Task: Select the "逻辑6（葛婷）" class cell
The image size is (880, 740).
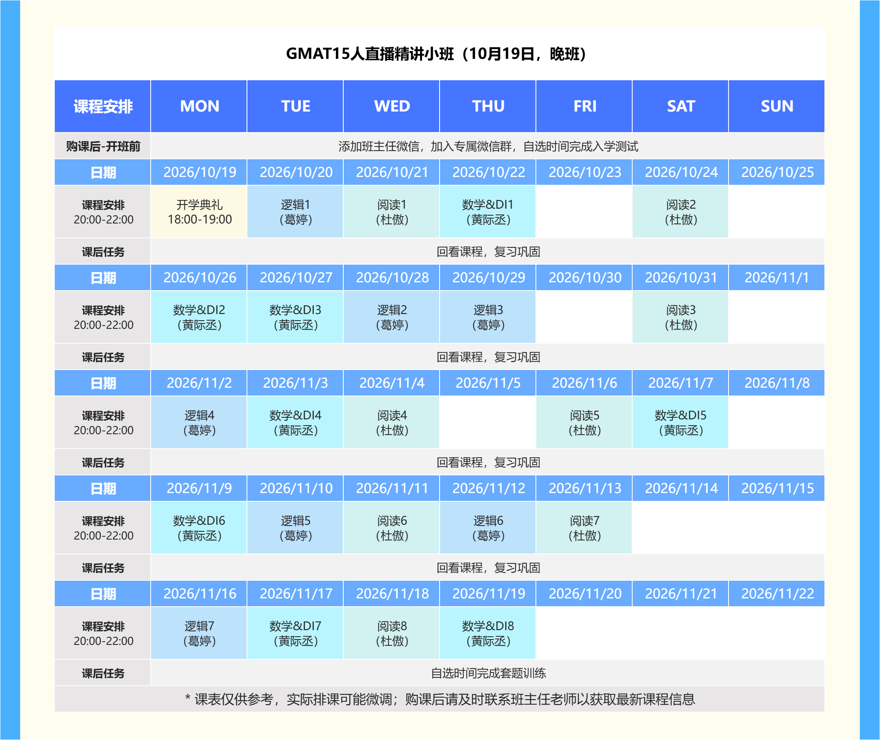Action: (488, 527)
